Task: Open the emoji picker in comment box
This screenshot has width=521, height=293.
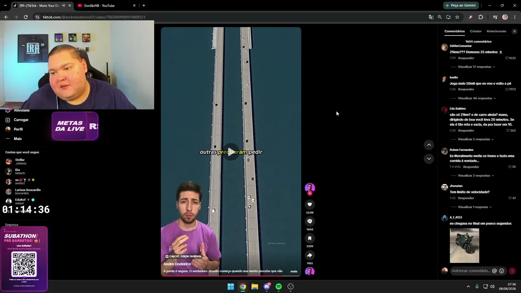Action: click(501, 271)
